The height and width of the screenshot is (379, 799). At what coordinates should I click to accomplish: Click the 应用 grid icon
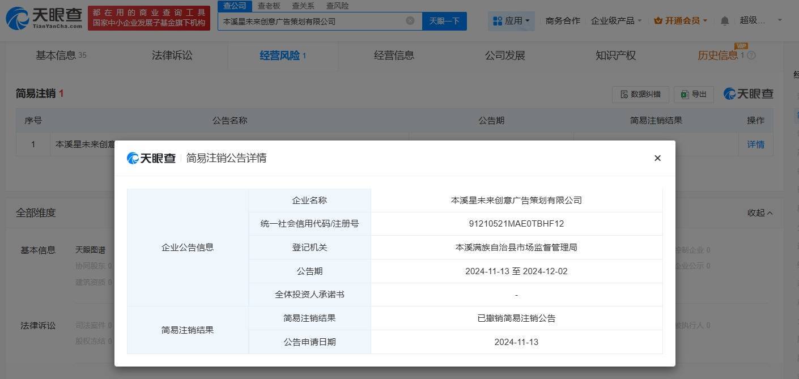[x=498, y=21]
